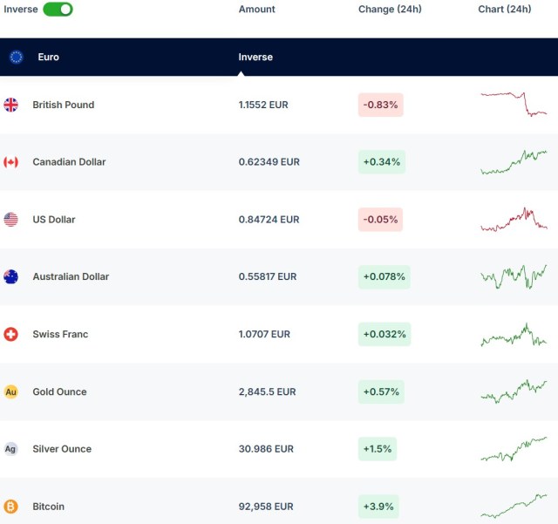Click the US flag icon
558x524 pixels.
(x=11, y=220)
